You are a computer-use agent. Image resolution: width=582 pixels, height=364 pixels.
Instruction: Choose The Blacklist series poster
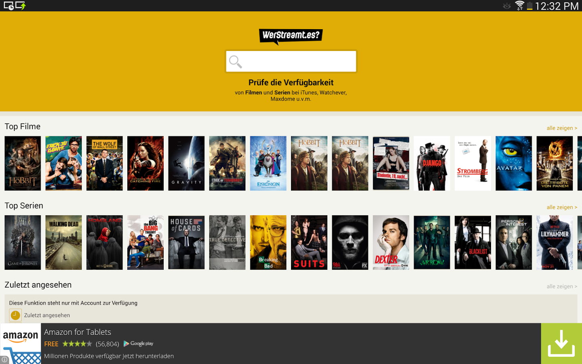pos(473,243)
